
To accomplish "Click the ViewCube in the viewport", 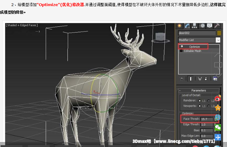I will click(x=160, y=37).
